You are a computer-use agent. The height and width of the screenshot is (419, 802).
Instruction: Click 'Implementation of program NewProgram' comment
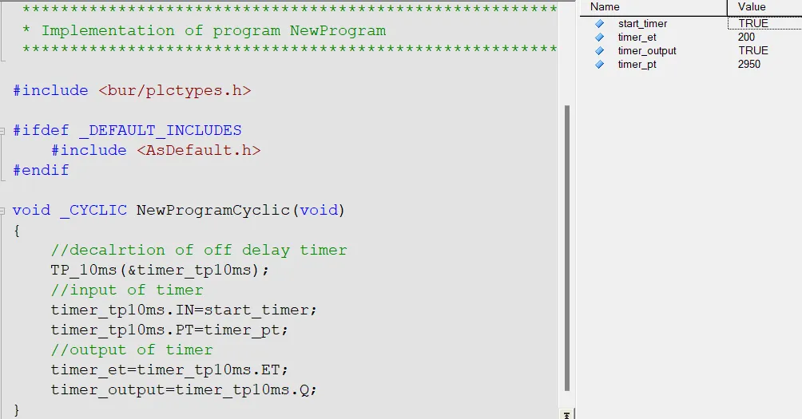214,30
